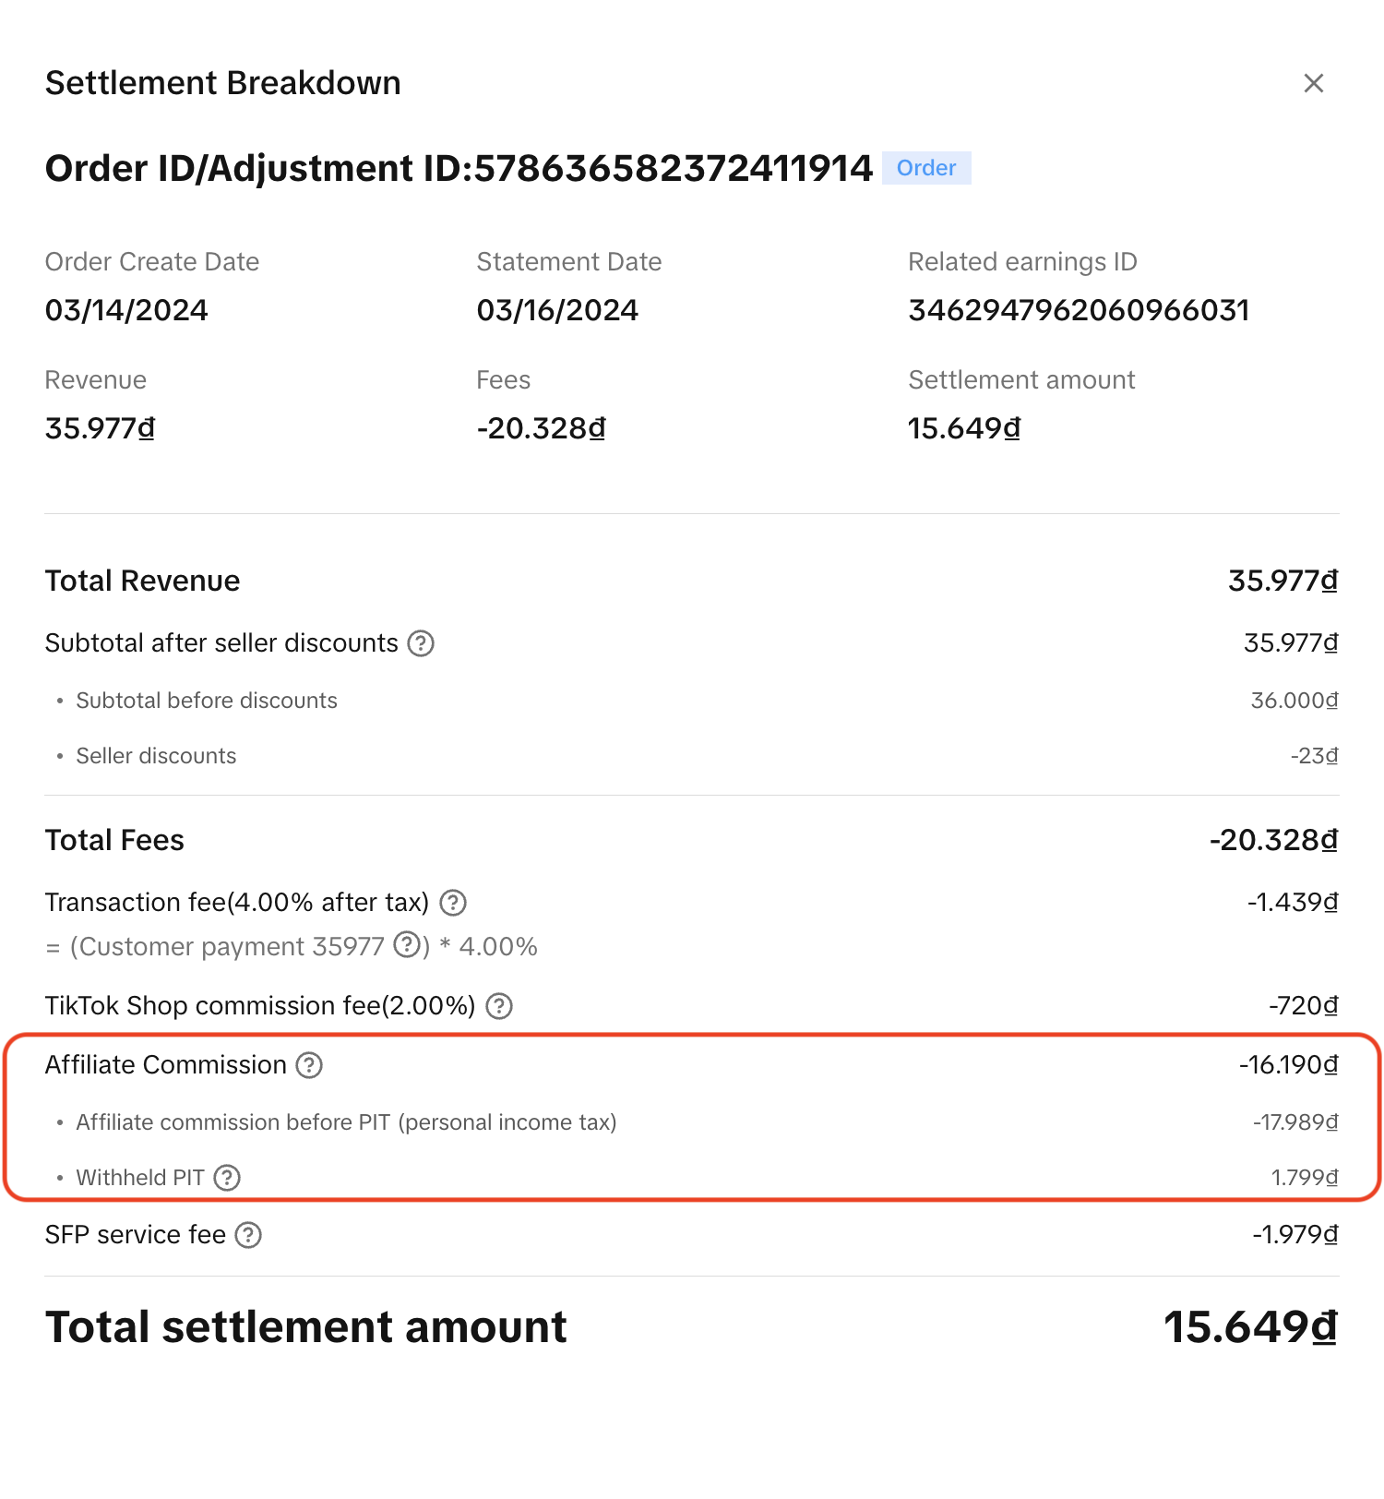
Task: Show the Transaction fee help tooltip
Action: [453, 903]
